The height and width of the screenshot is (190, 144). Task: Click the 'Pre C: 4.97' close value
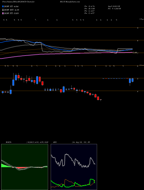90,13
